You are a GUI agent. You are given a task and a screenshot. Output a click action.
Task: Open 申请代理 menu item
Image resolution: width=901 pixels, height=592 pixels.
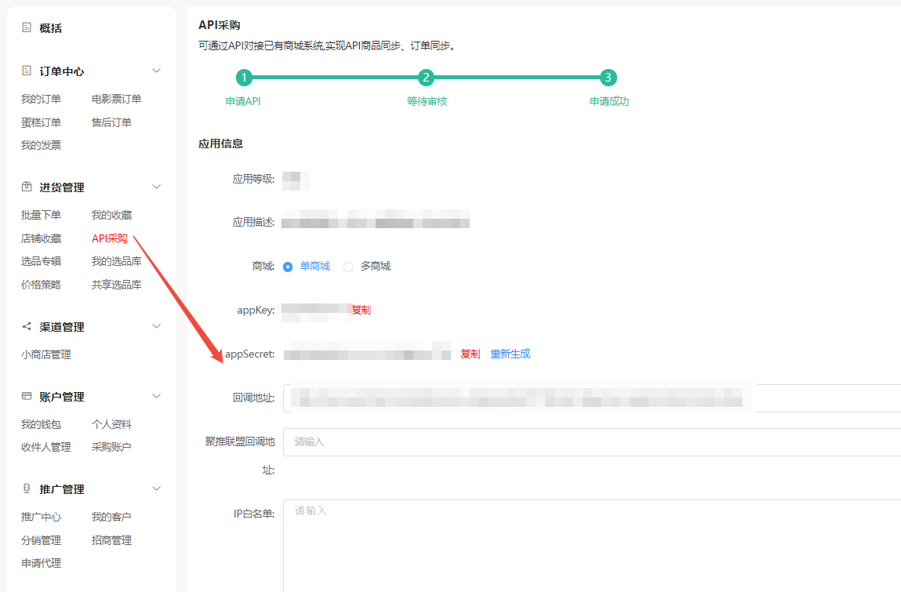point(41,564)
